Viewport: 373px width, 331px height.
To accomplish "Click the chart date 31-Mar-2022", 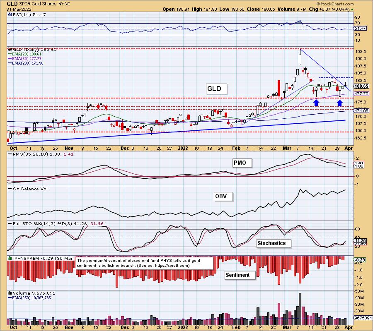I will coord(19,10).
